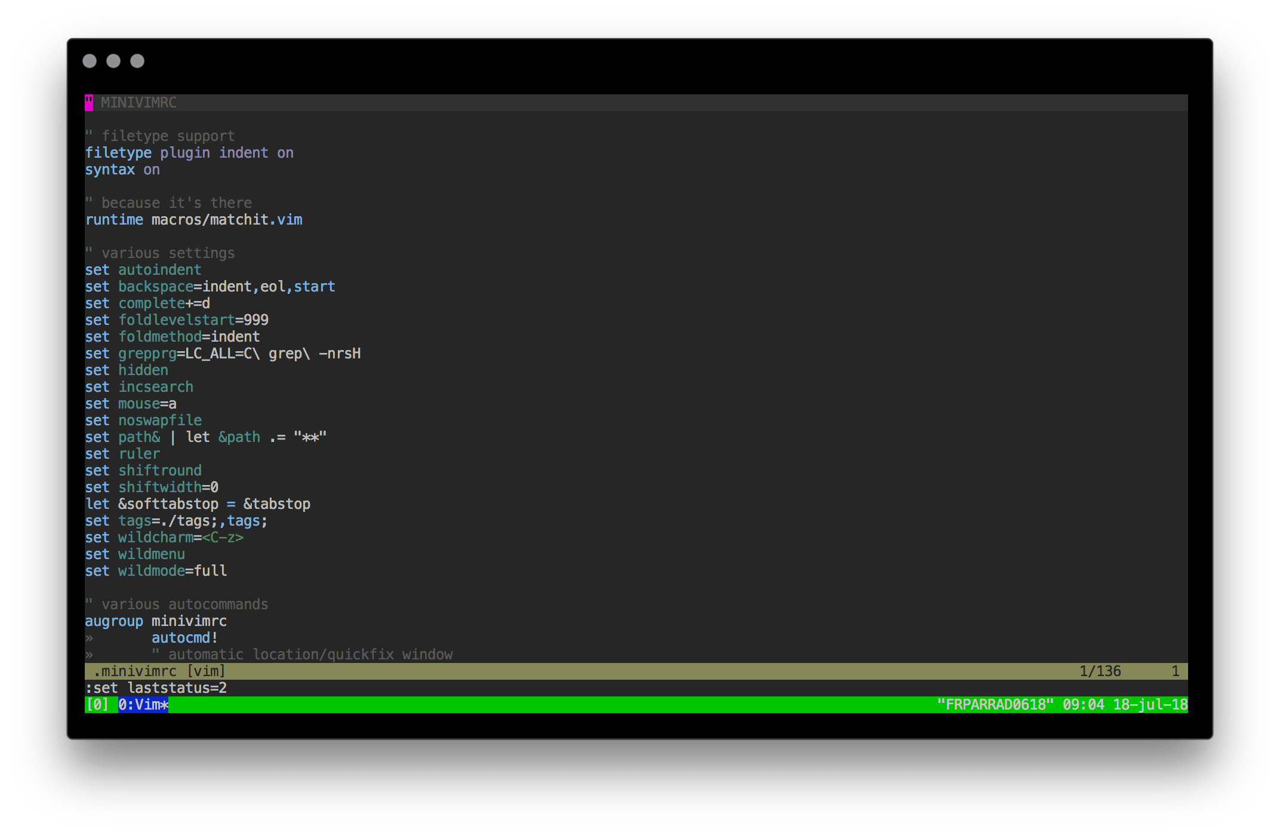This screenshot has width=1280, height=835.
Task: Click the " because it's there comment
Action: pos(168,203)
